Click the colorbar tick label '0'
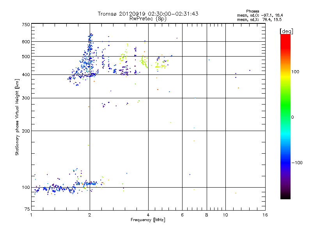Viewport: 312px width, 234px height. (292, 117)
